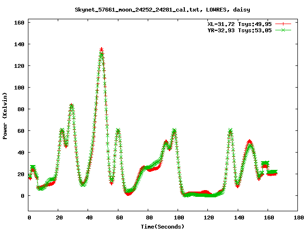The image size is (308, 231).
Task: Click the x-axis tick label 80
Action: [x=149, y=218]
